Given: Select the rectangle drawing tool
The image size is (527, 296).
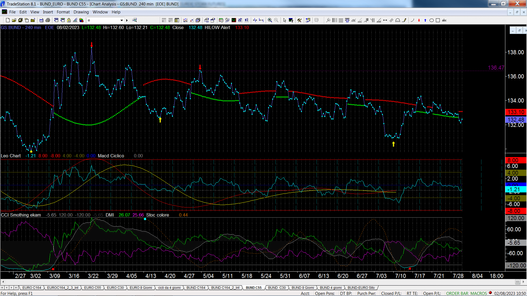Looking at the screenshot, I should 438,20.
